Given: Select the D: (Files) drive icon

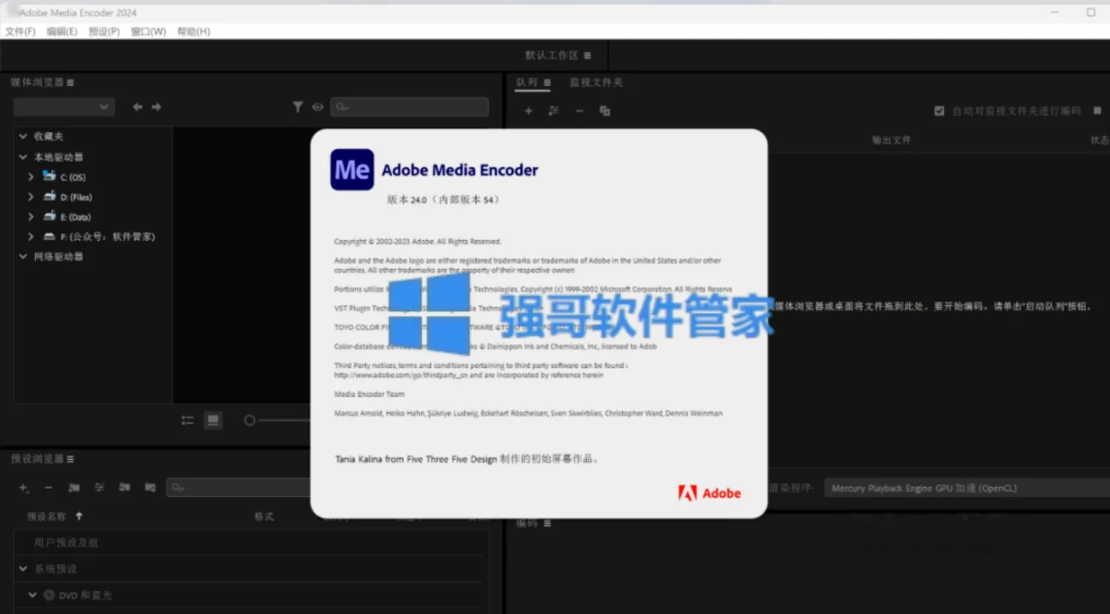Looking at the screenshot, I should (x=49, y=196).
